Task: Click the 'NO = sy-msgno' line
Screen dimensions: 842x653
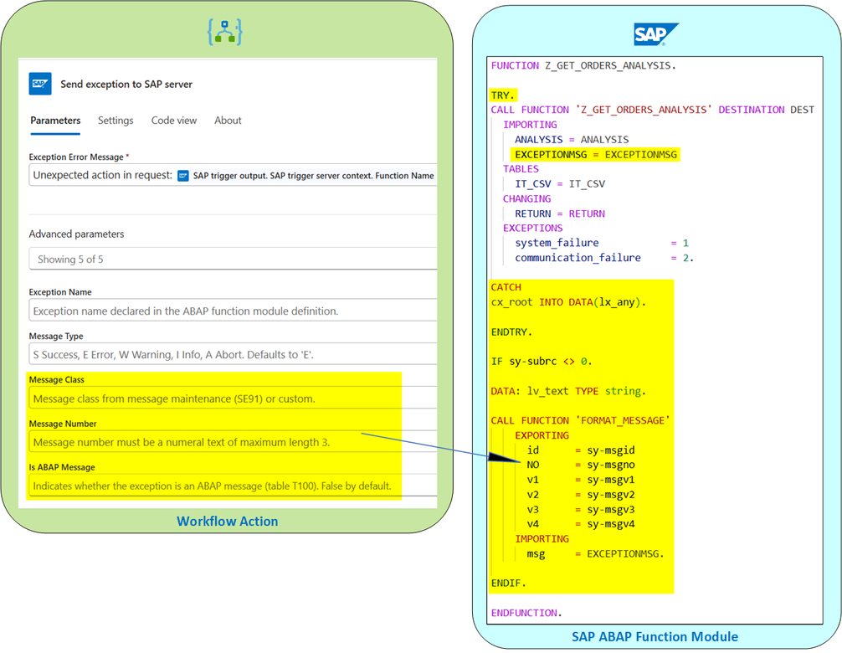Action: coord(581,465)
